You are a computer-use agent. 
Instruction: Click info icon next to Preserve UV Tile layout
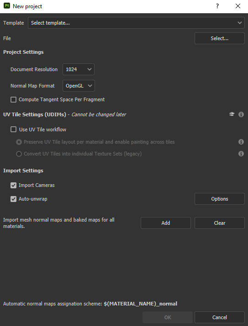(x=241, y=142)
